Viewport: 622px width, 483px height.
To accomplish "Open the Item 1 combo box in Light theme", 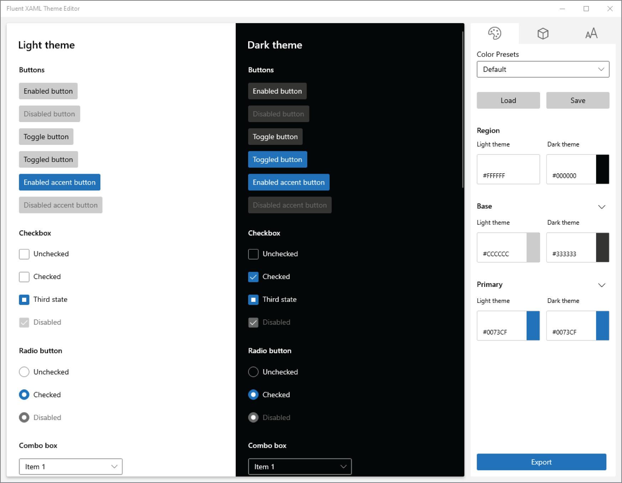I will pyautogui.click(x=70, y=466).
